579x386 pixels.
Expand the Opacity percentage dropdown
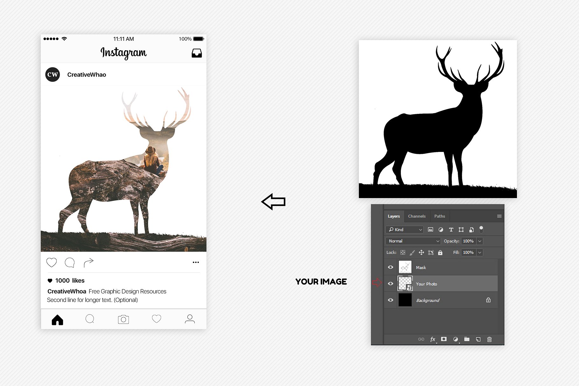tap(479, 241)
